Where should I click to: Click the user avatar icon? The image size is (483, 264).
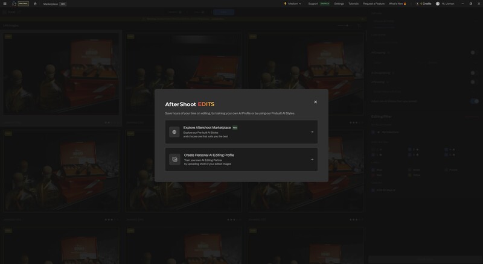coord(438,4)
